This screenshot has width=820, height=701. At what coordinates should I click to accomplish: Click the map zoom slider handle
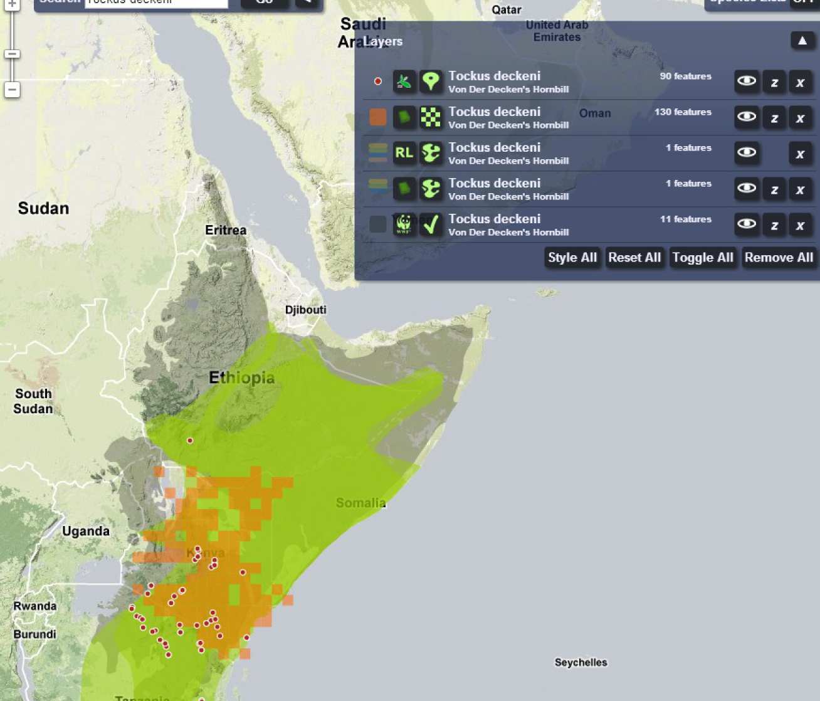click(12, 54)
